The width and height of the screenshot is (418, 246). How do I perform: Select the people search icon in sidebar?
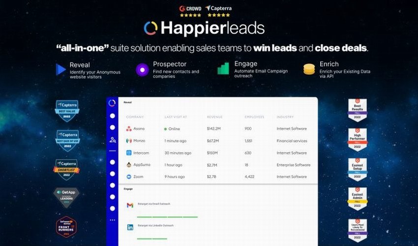click(x=113, y=140)
